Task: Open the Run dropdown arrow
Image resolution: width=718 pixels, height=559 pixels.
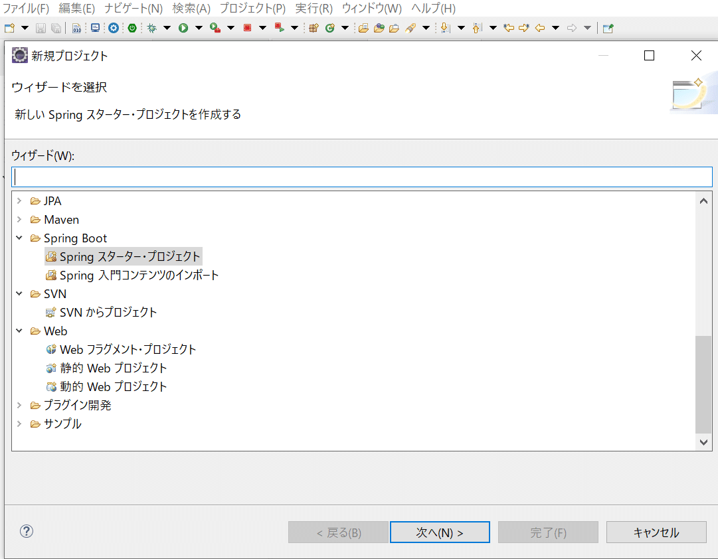Action: pos(199,28)
